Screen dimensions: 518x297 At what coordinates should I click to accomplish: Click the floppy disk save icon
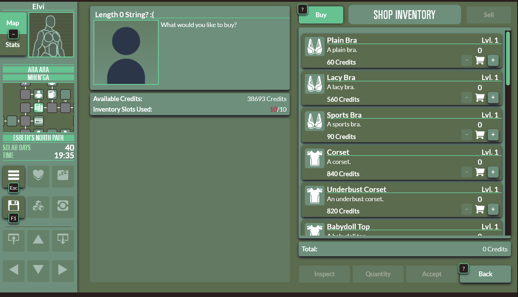pyautogui.click(x=14, y=206)
